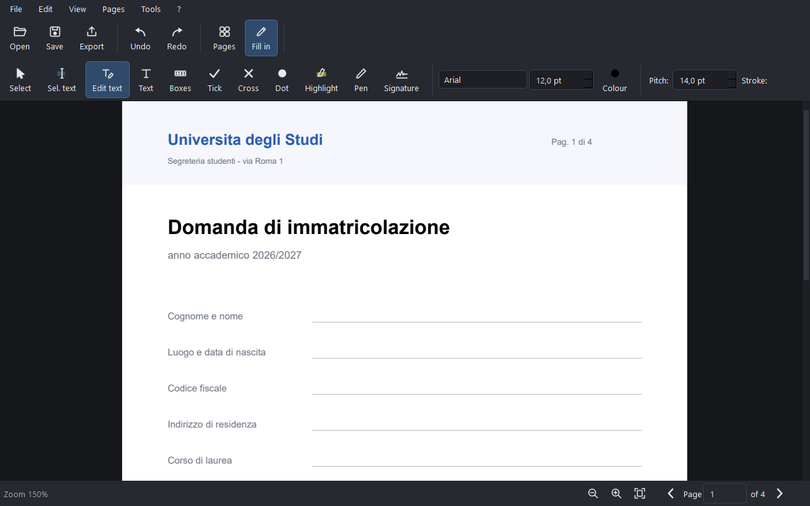Screen dimensions: 810x506
Task: Click the 'Indirizzo di residenza' label
Action: pyautogui.click(x=212, y=424)
